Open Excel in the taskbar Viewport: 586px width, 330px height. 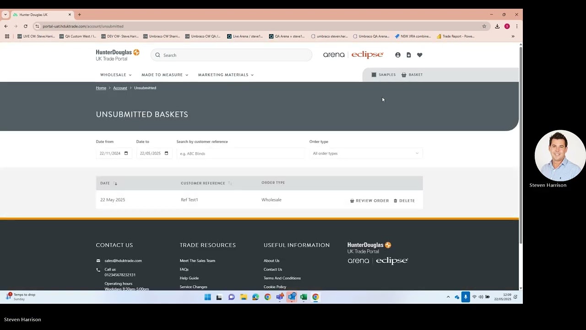(304, 297)
